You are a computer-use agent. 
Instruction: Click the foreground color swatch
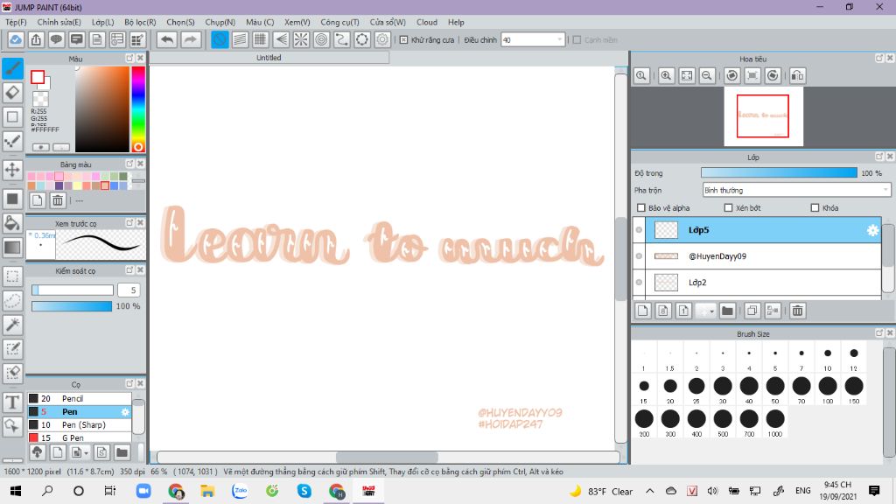tap(38, 77)
